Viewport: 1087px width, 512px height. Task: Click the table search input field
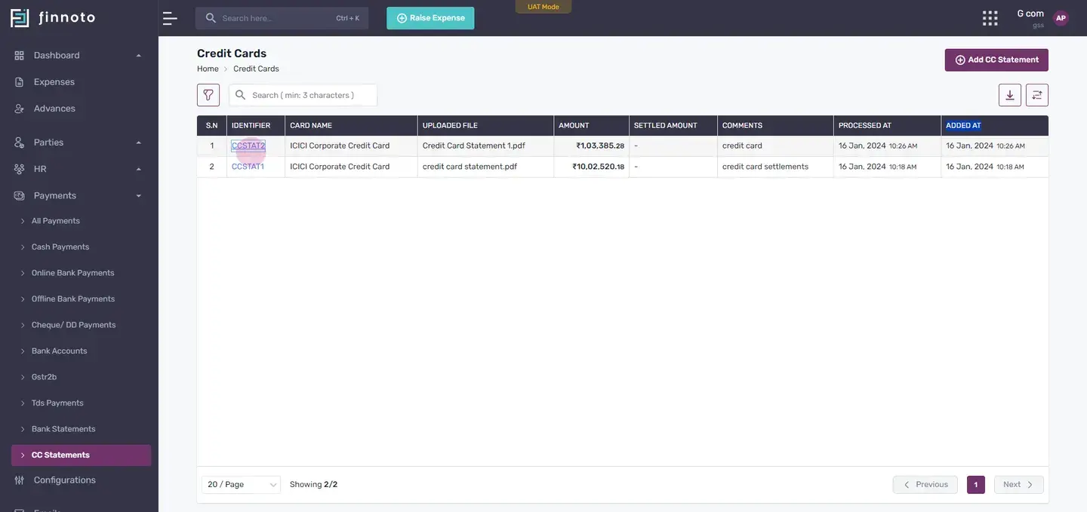(303, 95)
